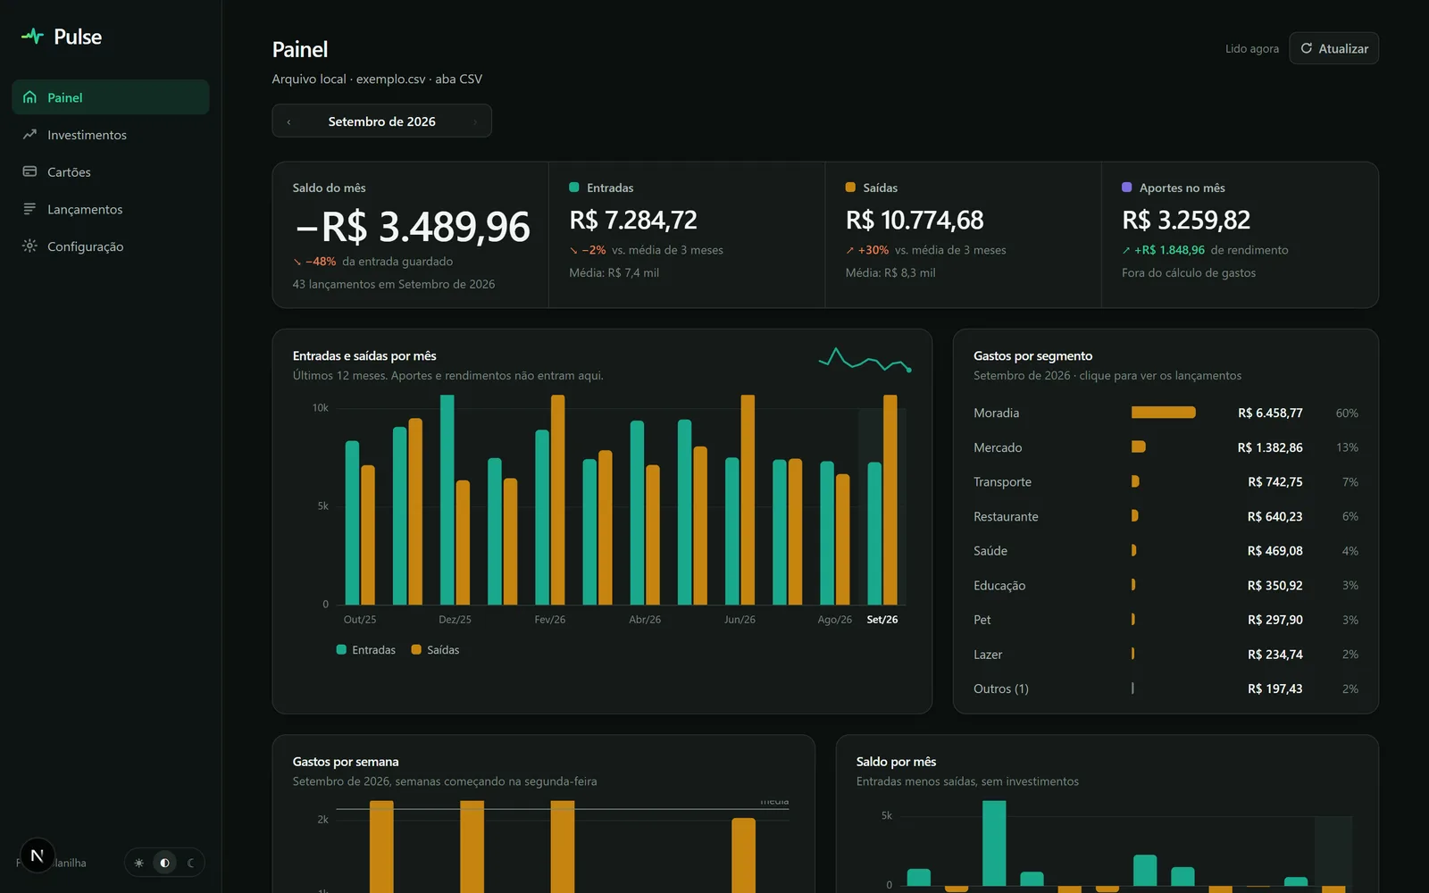Switch to dark theme moon option

pos(190,863)
